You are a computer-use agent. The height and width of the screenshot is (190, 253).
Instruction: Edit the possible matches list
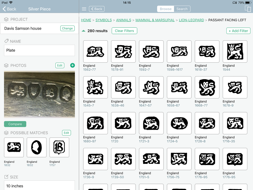pyautogui.click(x=66, y=133)
